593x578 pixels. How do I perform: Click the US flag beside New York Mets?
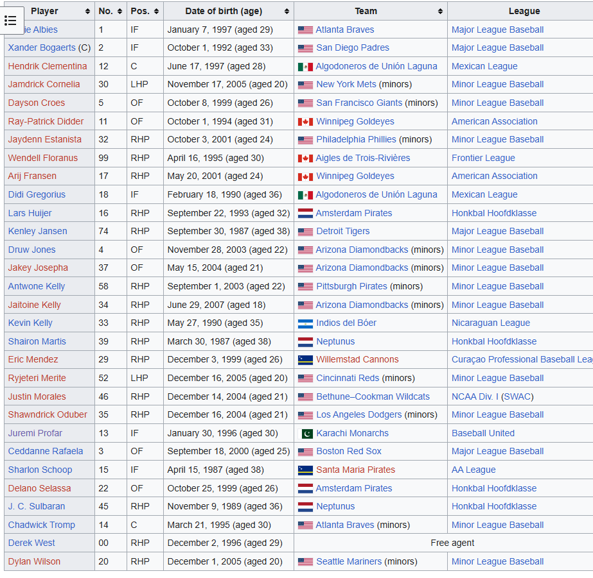click(x=305, y=85)
